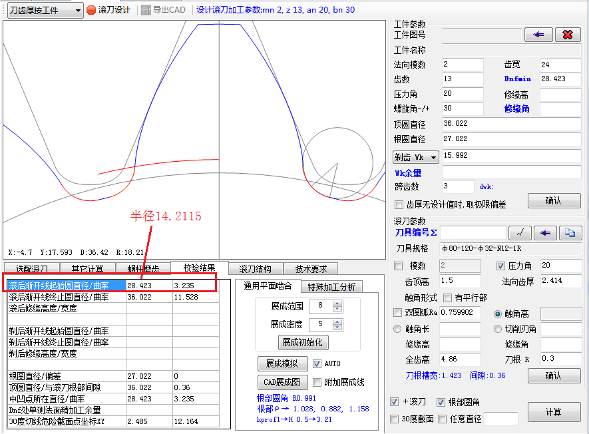Click the 导出CAD toolbar icon
The height and width of the screenshot is (434, 589).
146,10
